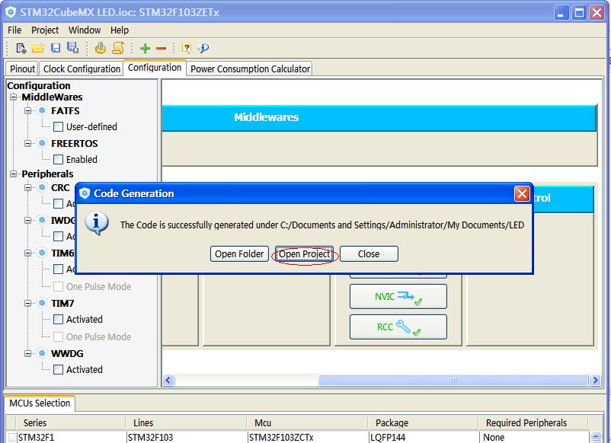Image resolution: width=611 pixels, height=443 pixels.
Task: Open the Window menu
Action: [85, 30]
